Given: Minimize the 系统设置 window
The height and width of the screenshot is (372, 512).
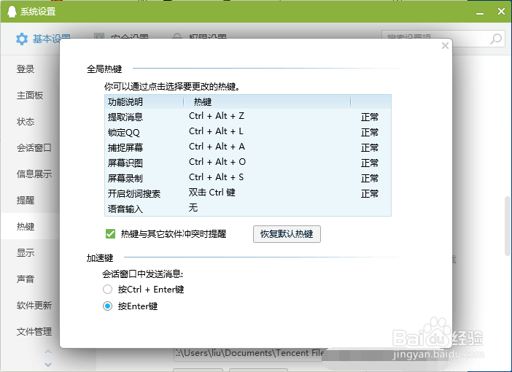Looking at the screenshot, I should (480, 12).
